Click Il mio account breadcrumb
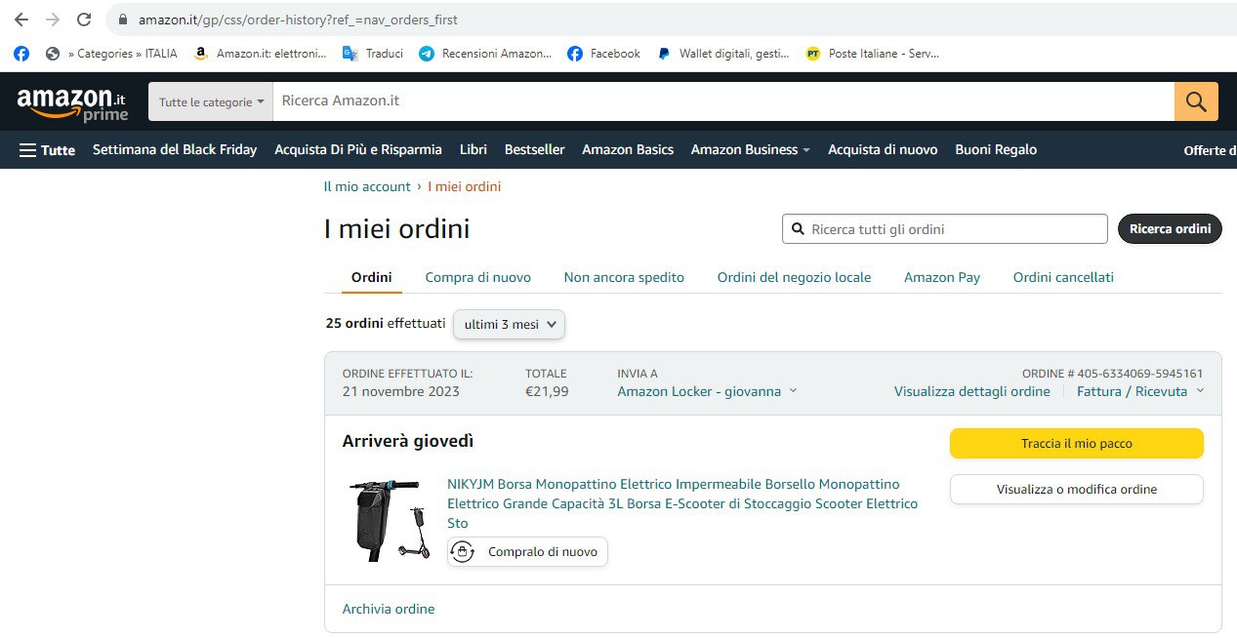Image resolution: width=1237 pixels, height=638 pixels. point(367,186)
